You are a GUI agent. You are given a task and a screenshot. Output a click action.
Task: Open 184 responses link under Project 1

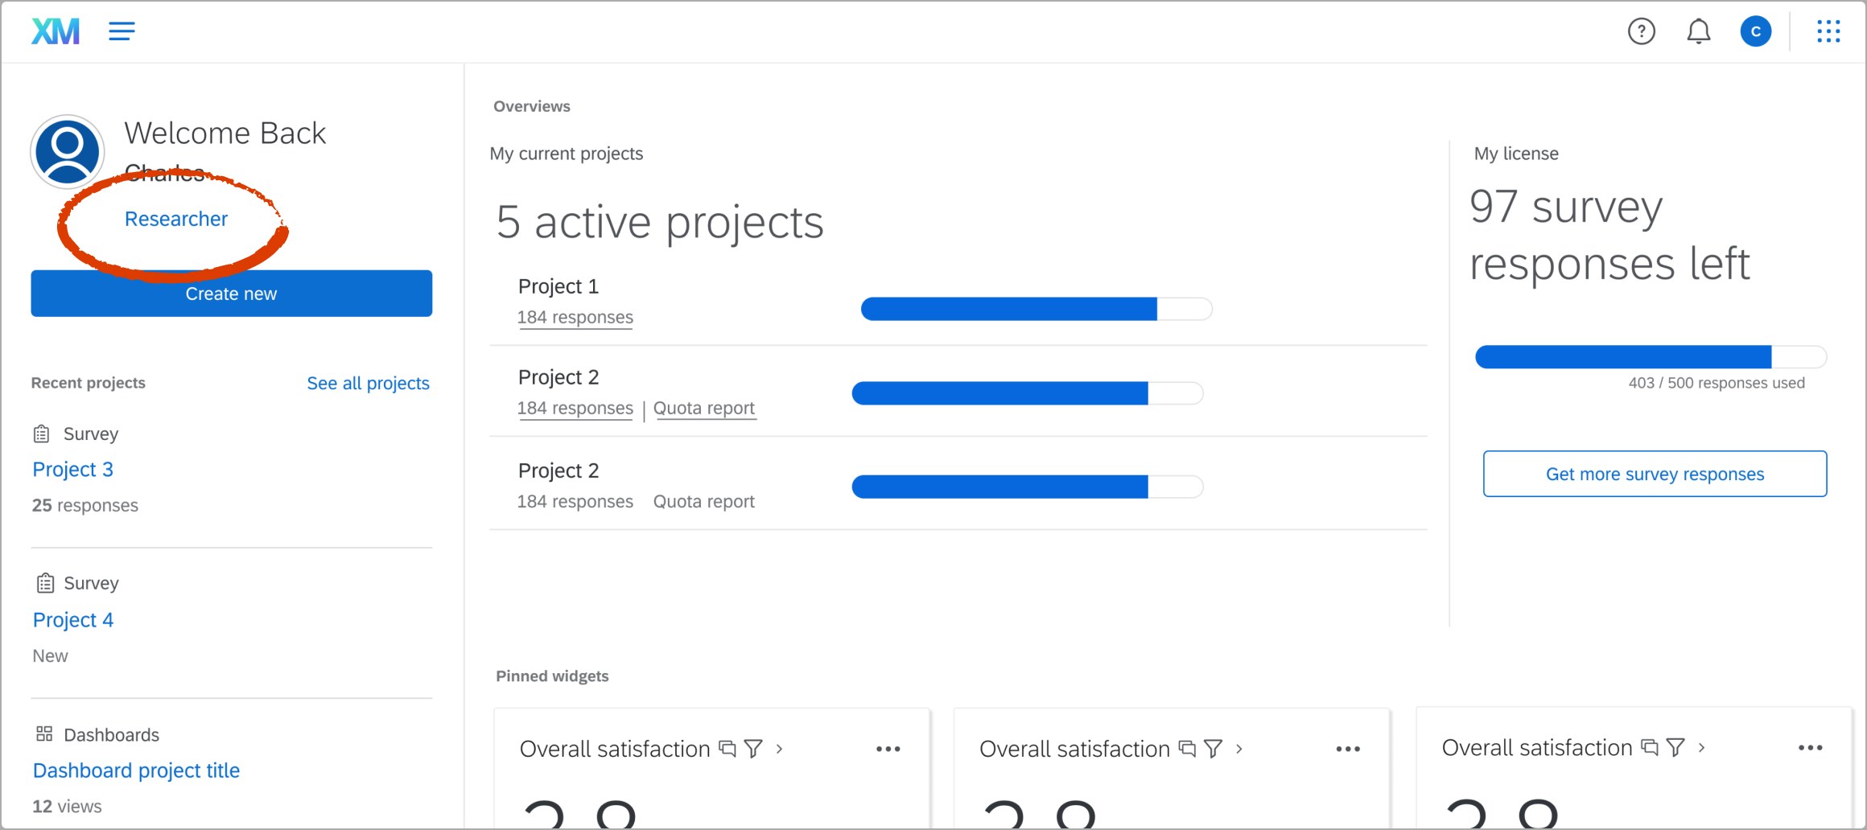575,318
